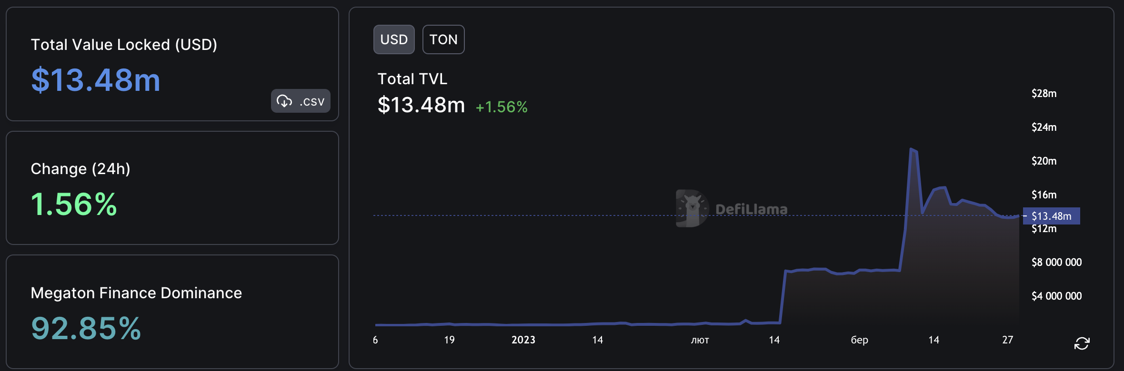Click the лют month label on the time axis
This screenshot has width=1124, height=371.
click(x=700, y=340)
